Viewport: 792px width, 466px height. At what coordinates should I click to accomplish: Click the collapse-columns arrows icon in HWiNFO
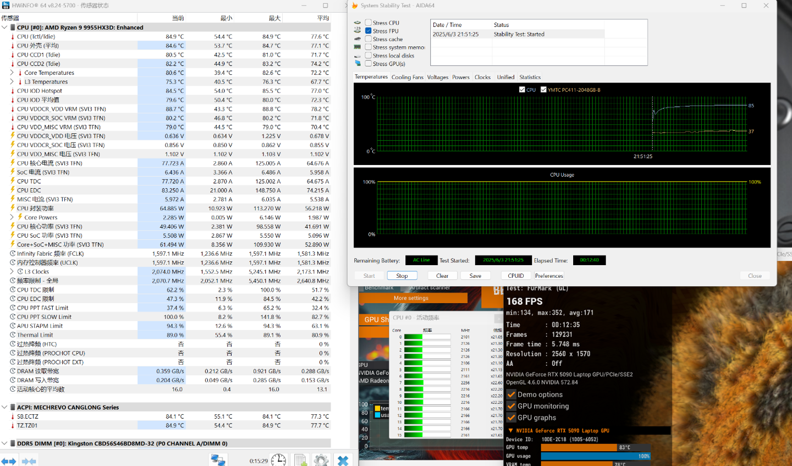(x=29, y=461)
